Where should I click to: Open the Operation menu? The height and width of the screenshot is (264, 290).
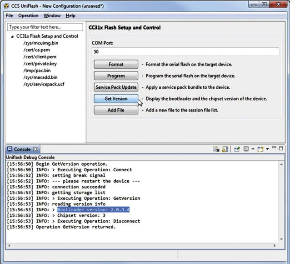click(x=28, y=15)
